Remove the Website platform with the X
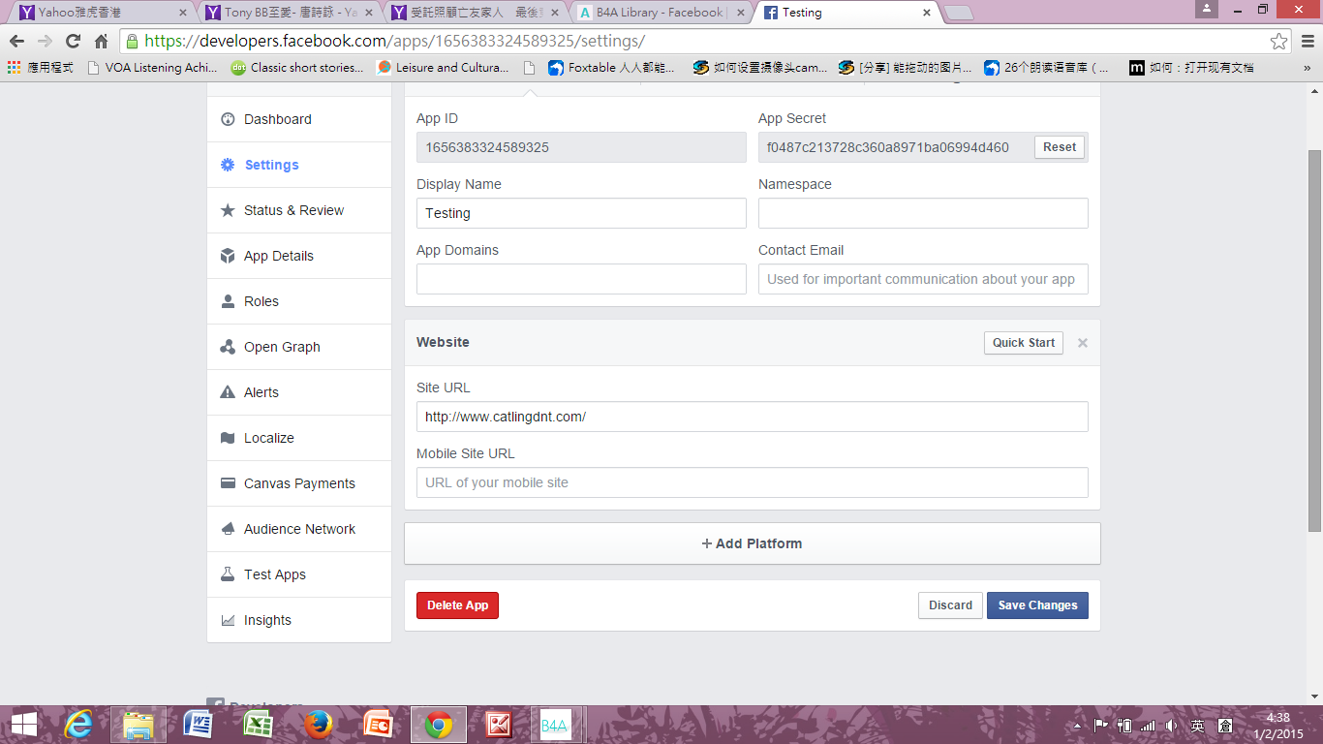 (x=1083, y=343)
